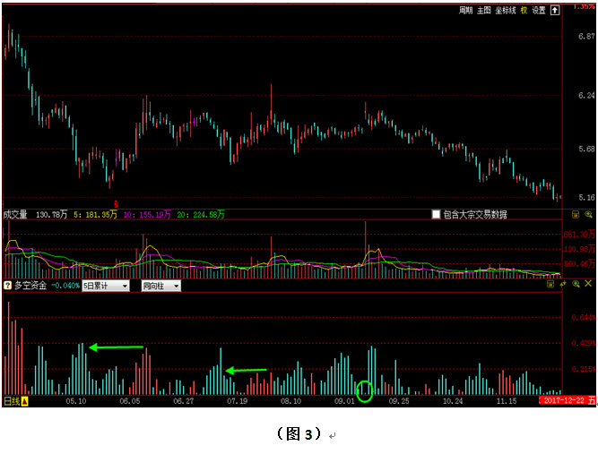The height and width of the screenshot is (454, 598).
Task: Click the yellow panel icon in 成交量 header
Action: click(x=576, y=215)
